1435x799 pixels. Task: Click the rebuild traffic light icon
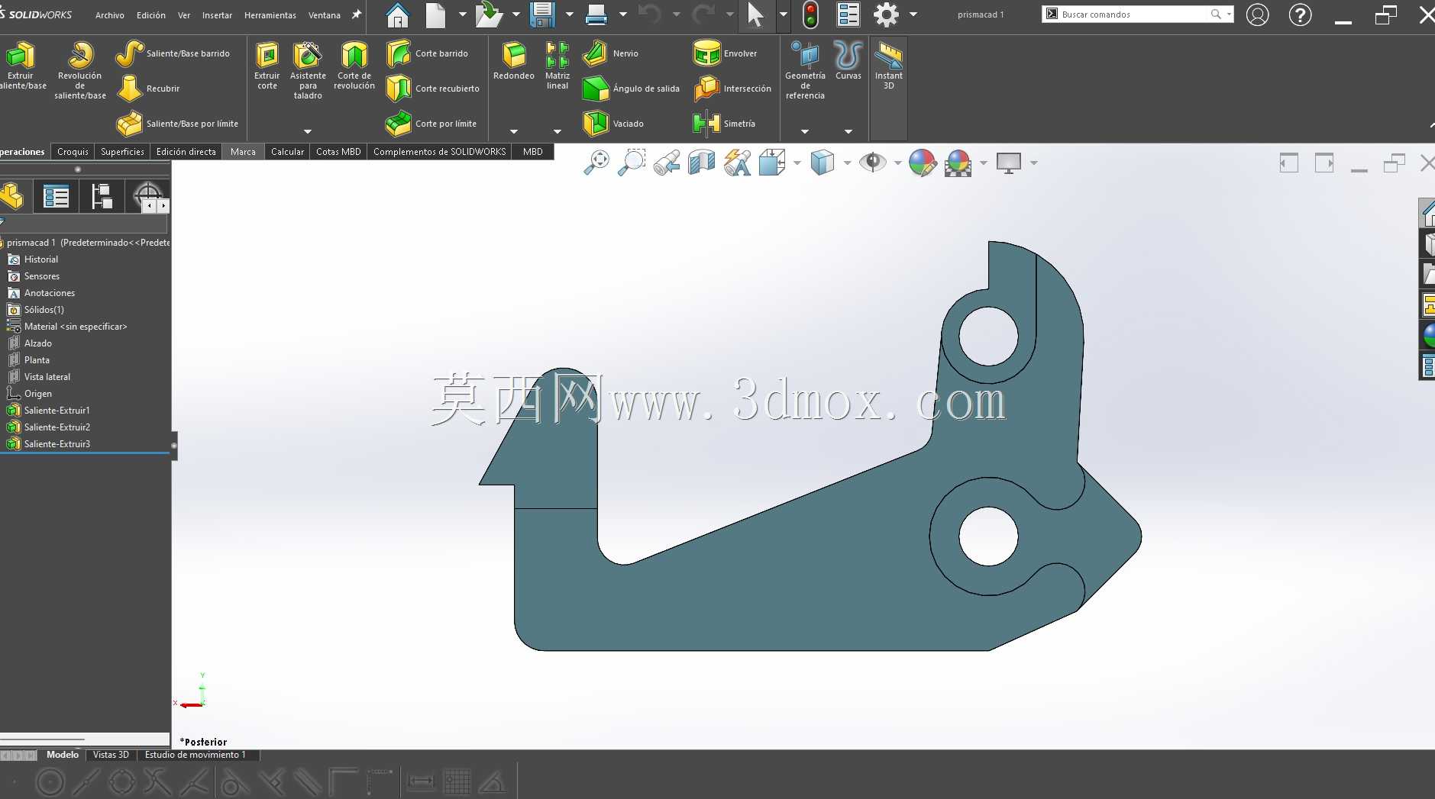(x=810, y=14)
